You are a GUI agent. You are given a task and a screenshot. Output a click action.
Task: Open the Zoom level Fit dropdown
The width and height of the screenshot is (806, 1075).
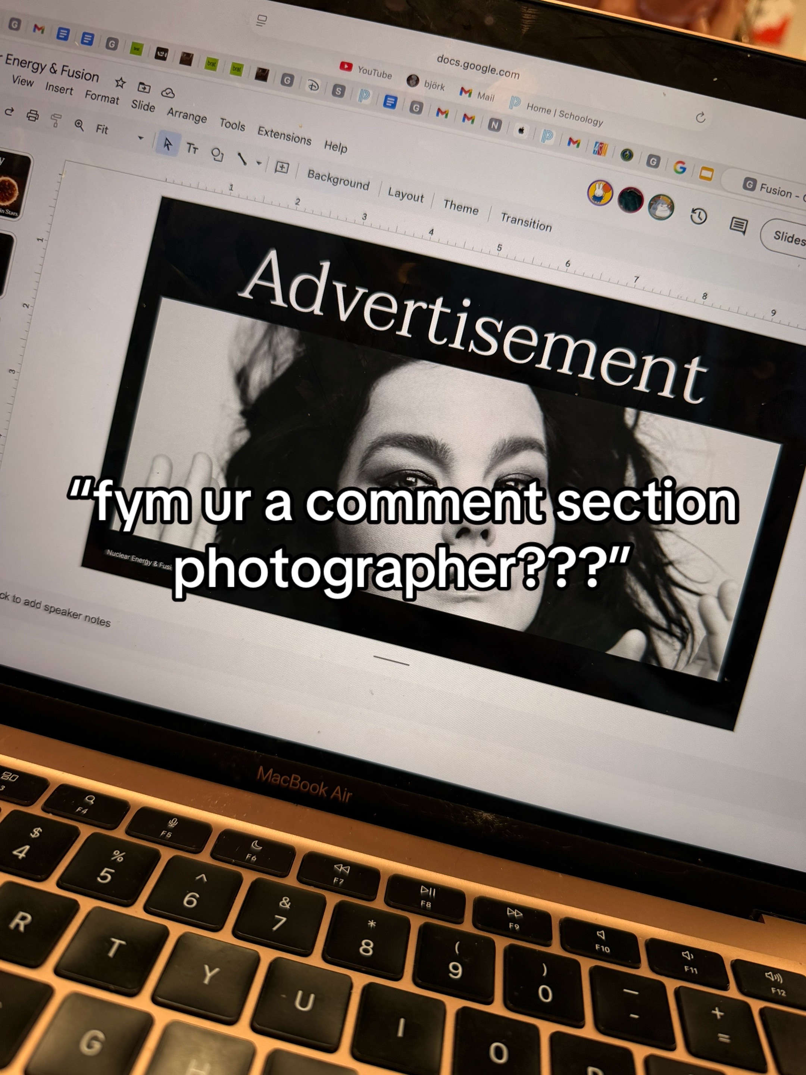tap(120, 133)
